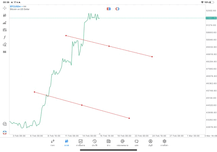Open chart type candlestick settings icon
217x152 pixels.
coord(5,15)
